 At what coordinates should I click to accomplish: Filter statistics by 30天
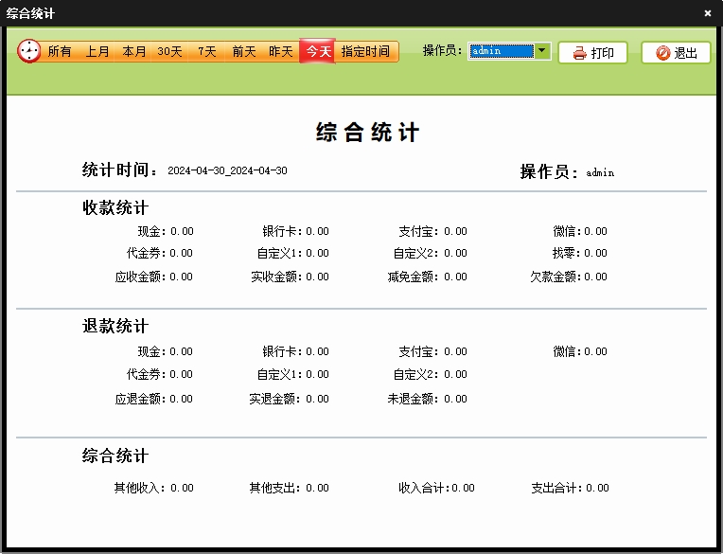170,52
